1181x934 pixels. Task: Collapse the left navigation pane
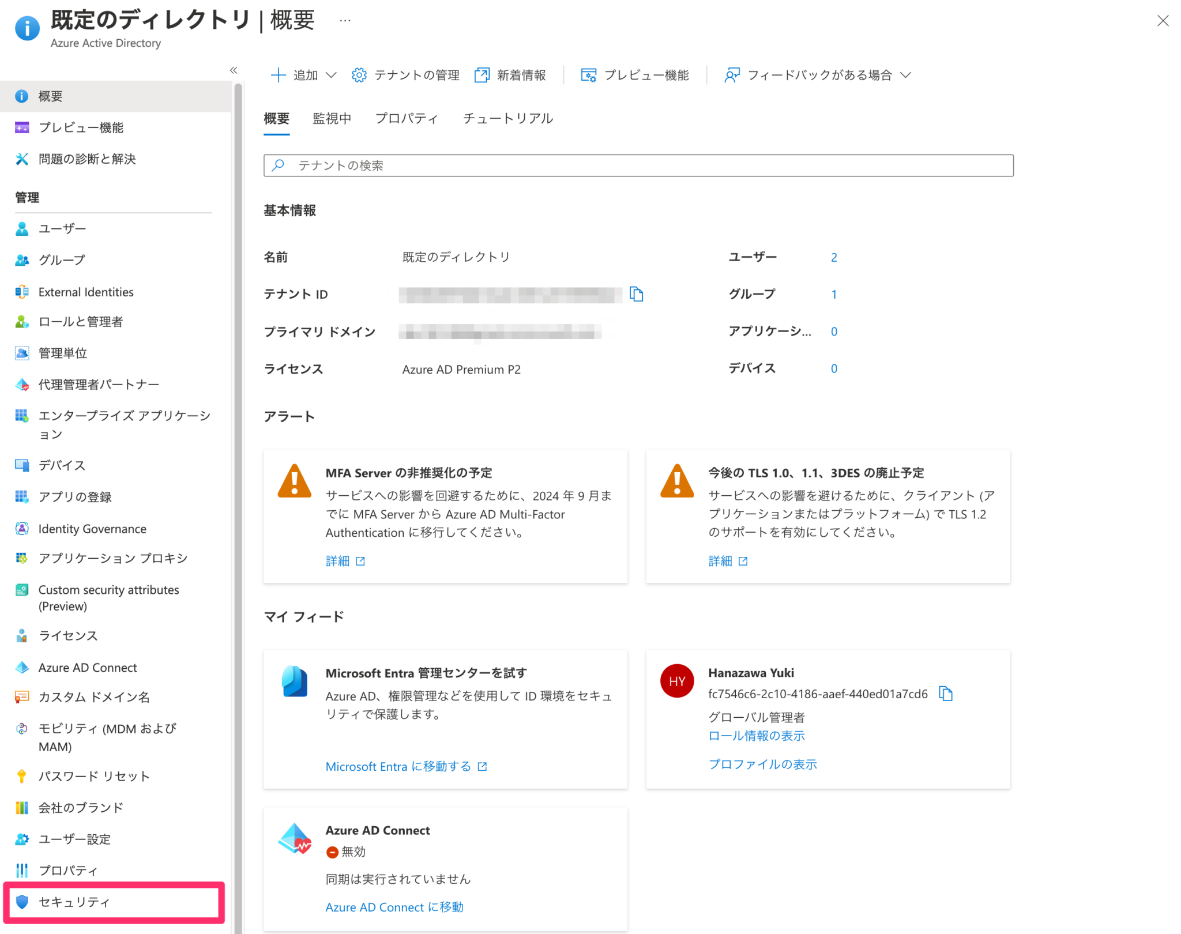point(234,70)
